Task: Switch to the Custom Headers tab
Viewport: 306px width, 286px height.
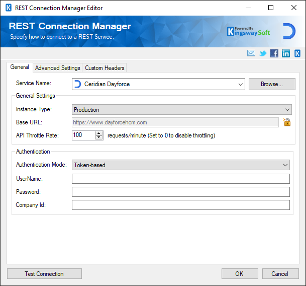Action: [105, 68]
